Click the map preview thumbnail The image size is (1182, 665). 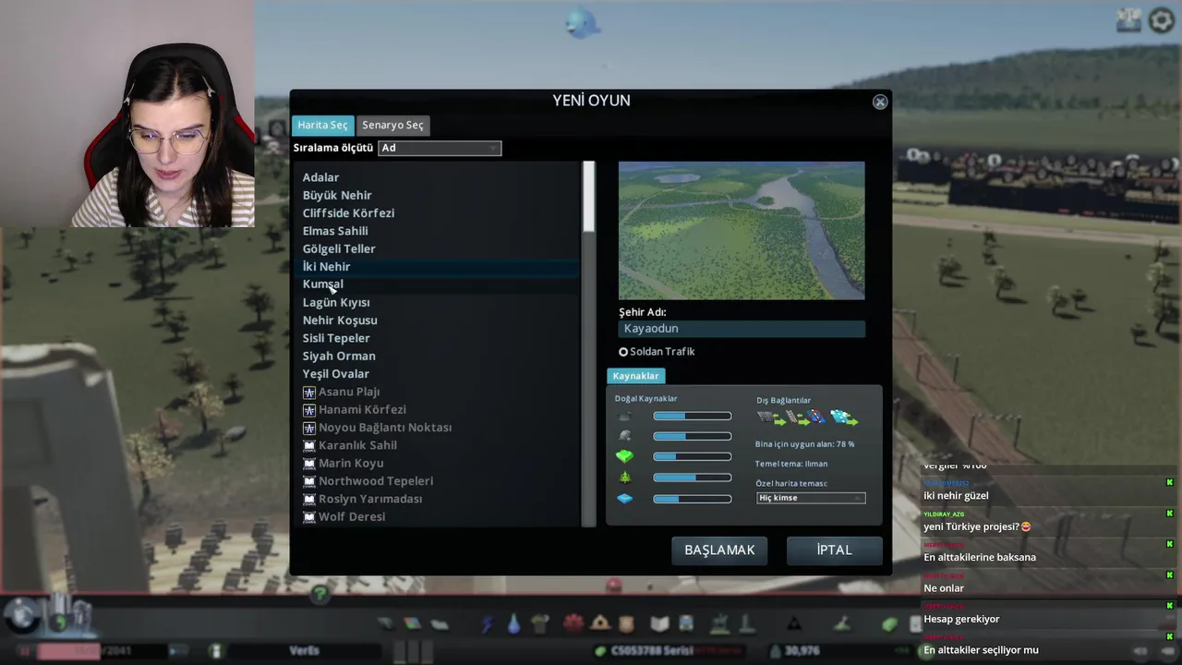(742, 231)
